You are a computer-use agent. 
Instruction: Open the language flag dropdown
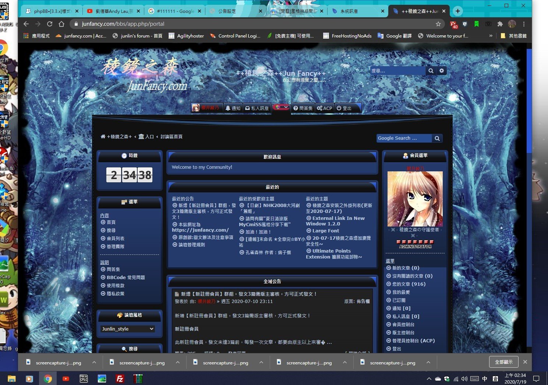(x=281, y=107)
